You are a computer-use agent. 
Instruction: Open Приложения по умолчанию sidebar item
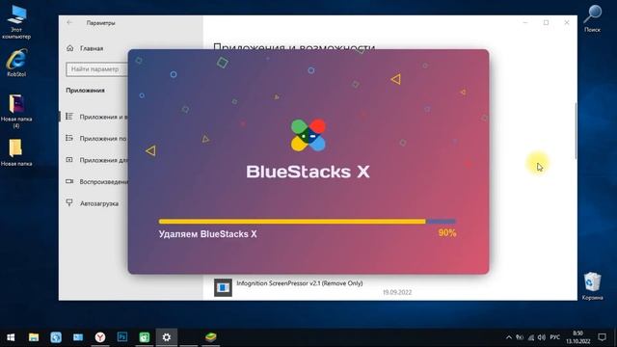click(x=96, y=139)
